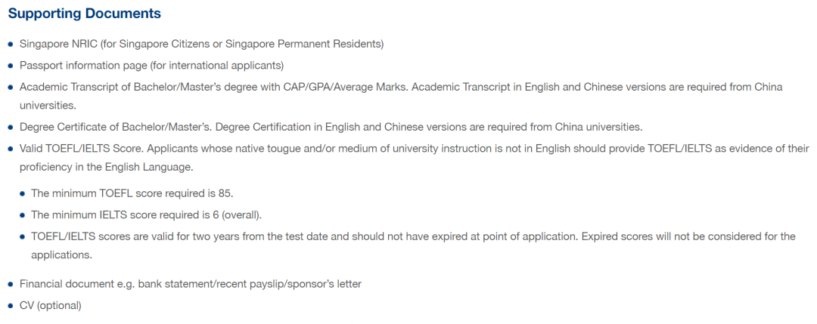Click the bullet before Passport information page
The height and width of the screenshot is (324, 817).
pos(11,66)
